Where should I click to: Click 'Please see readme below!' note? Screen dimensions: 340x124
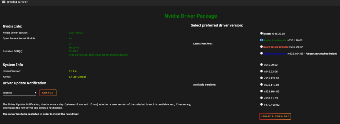click(322, 54)
